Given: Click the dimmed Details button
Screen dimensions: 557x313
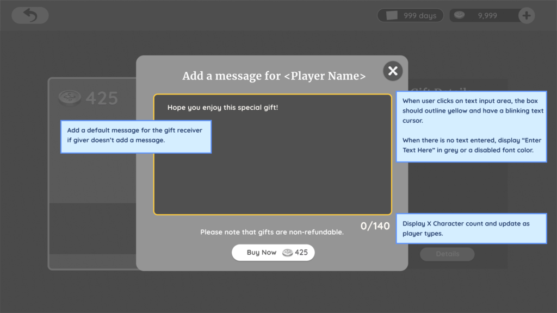Looking at the screenshot, I should 447,254.
